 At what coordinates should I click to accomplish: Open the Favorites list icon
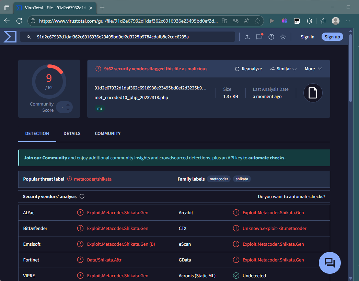[323, 21]
